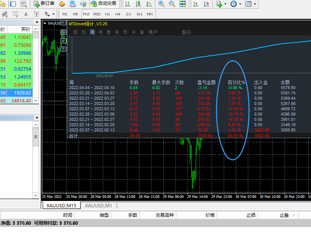The height and width of the screenshot is (247, 311).
Task: Select the 周 weekly statistics tab
Action: pos(92,32)
